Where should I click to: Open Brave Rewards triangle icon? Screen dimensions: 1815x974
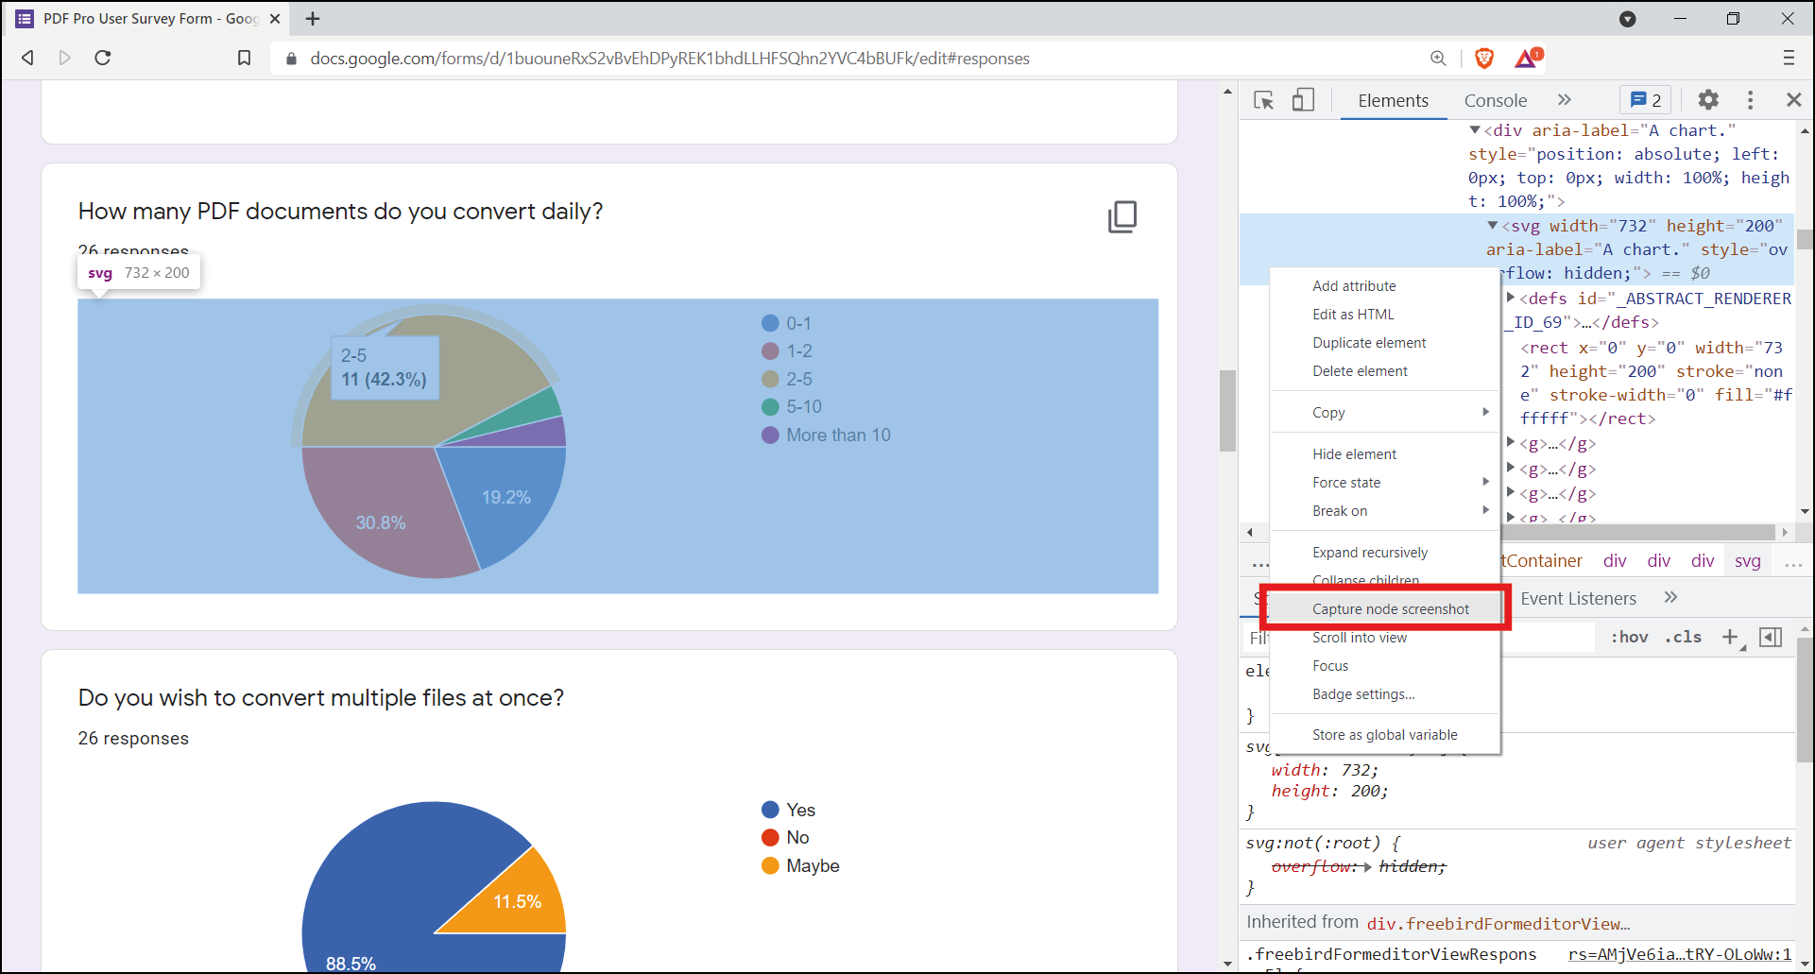point(1527,59)
